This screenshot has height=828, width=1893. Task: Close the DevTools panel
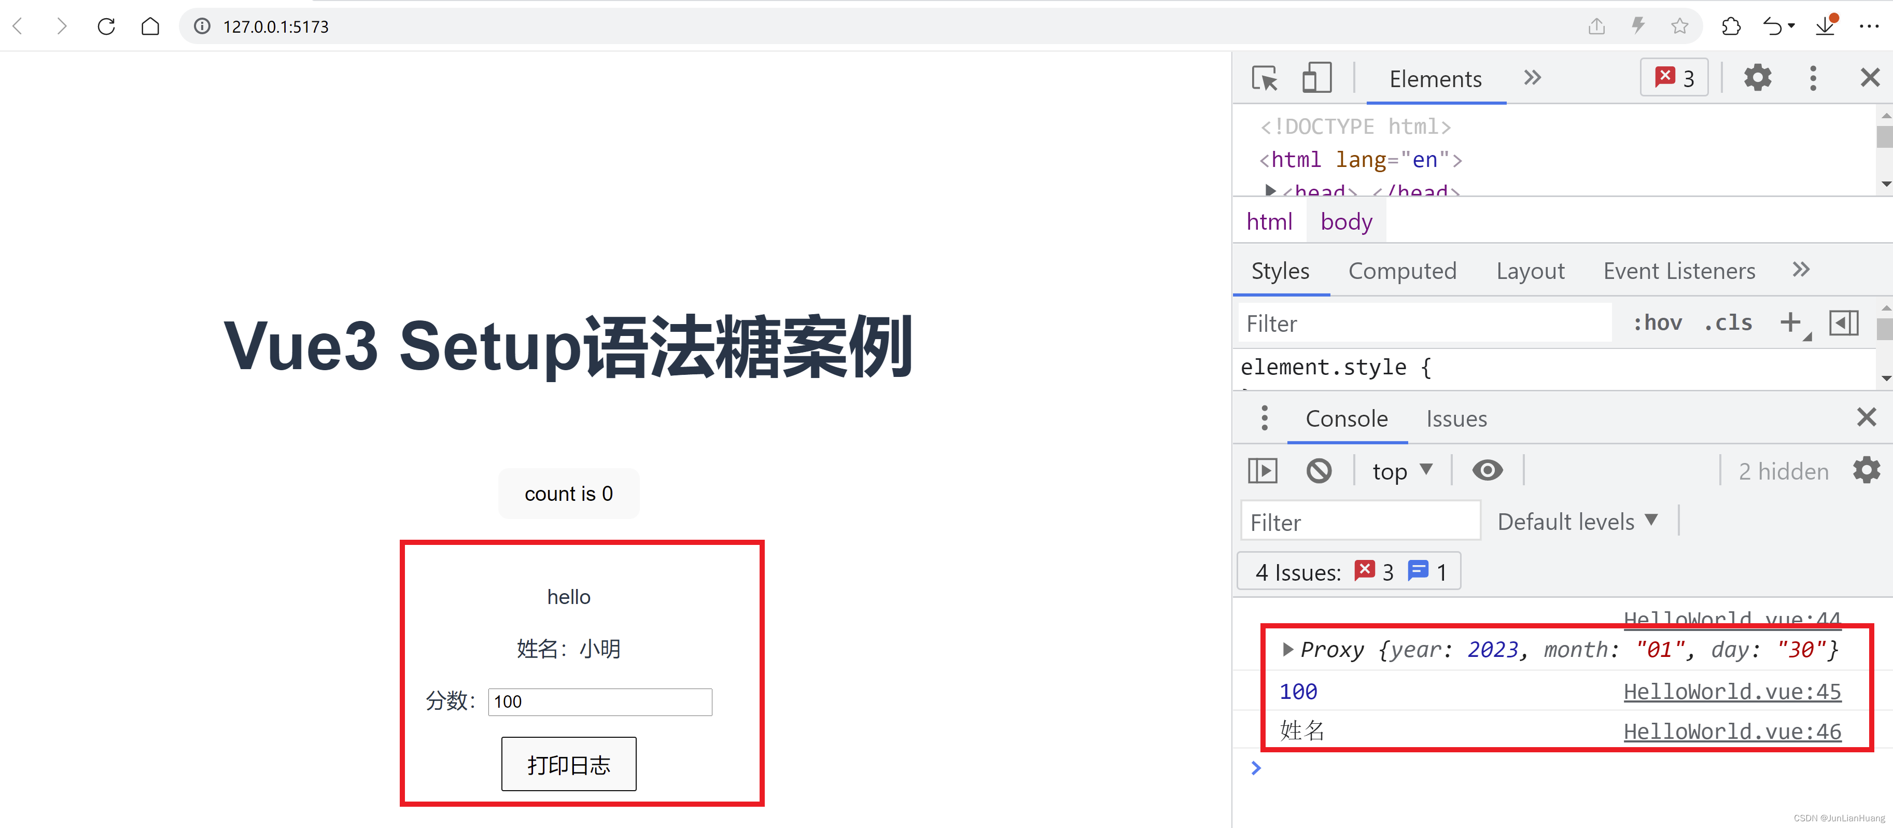point(1870,78)
